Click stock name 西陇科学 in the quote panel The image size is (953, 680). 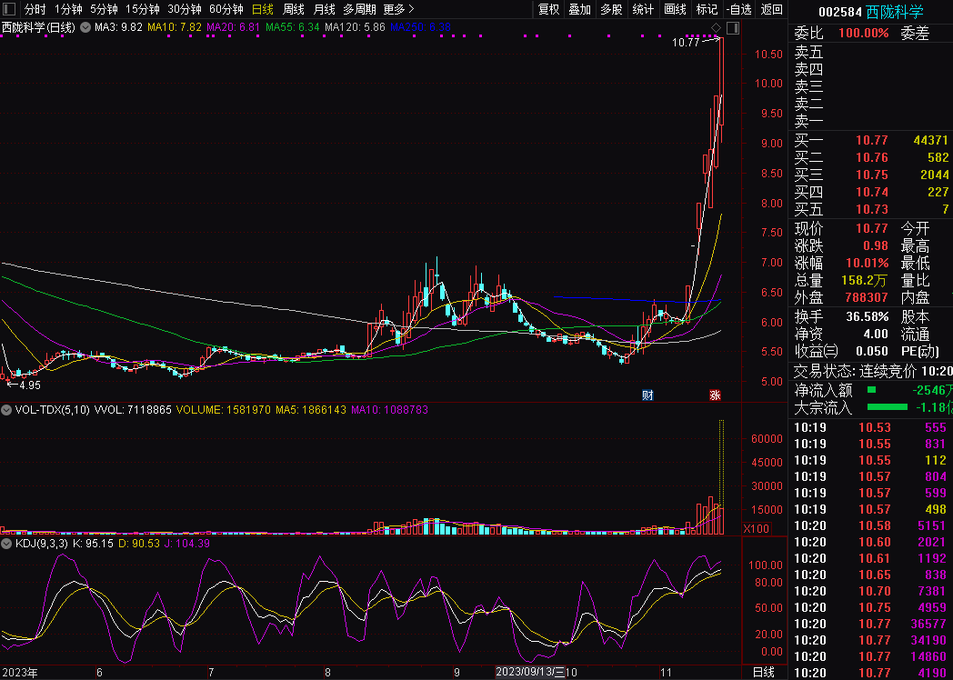click(894, 12)
